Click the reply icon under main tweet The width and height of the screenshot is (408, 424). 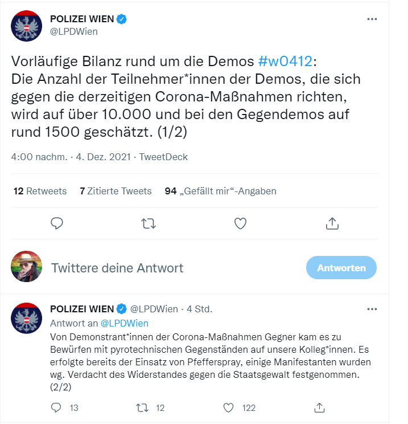pos(57,223)
